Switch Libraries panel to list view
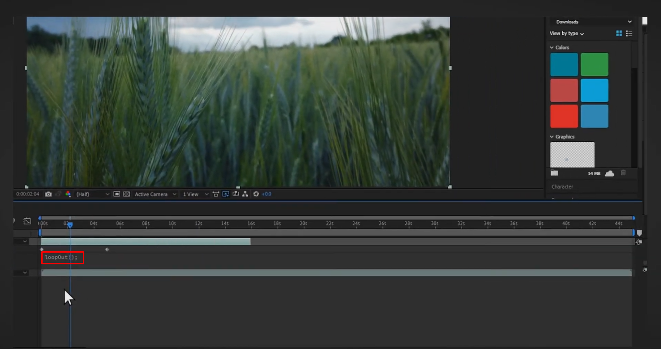 click(x=629, y=33)
